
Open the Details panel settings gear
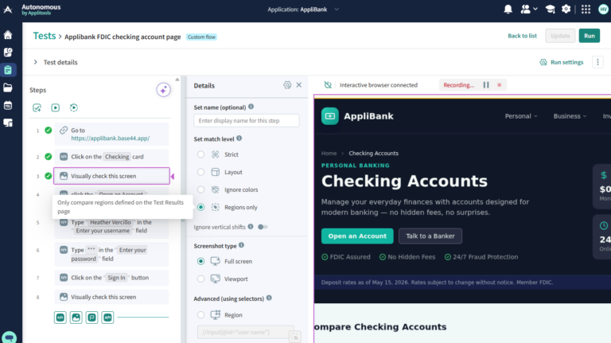[287, 85]
